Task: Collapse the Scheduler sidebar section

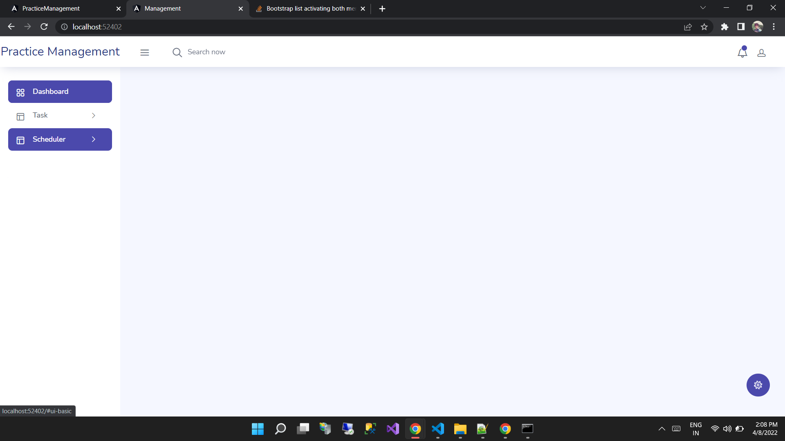Action: (93, 140)
